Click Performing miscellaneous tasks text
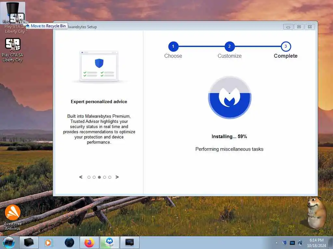The width and height of the screenshot is (333, 249). click(229, 149)
